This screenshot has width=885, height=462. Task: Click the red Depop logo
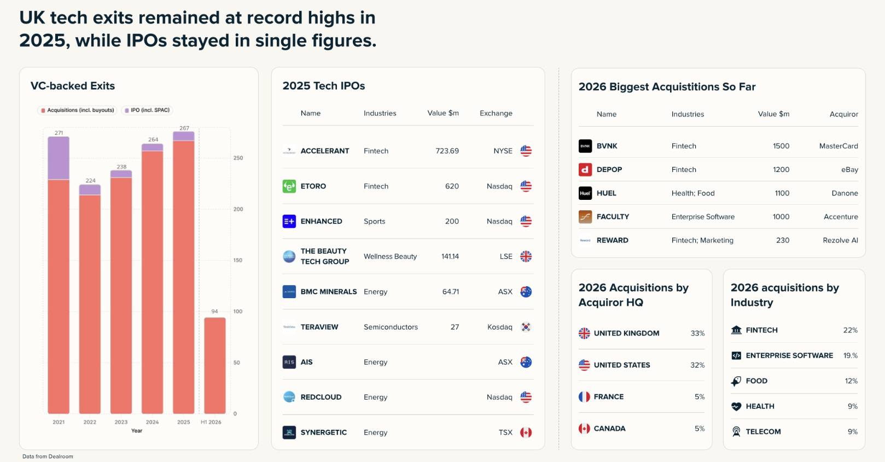pyautogui.click(x=585, y=169)
